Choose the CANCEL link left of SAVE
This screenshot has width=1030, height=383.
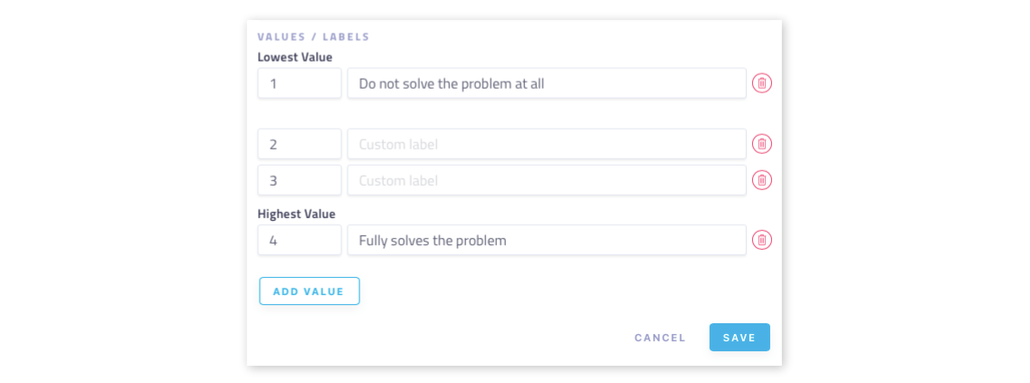660,338
